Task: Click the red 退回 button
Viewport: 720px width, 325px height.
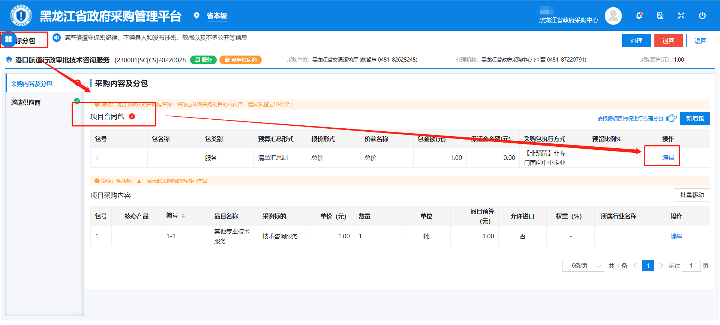Action: point(668,41)
